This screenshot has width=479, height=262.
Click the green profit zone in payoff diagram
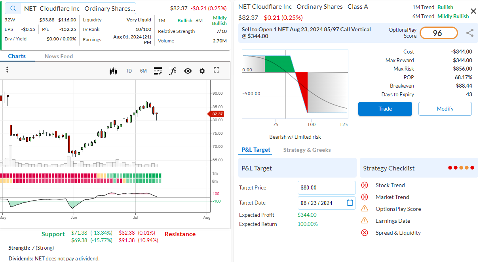coord(279,64)
